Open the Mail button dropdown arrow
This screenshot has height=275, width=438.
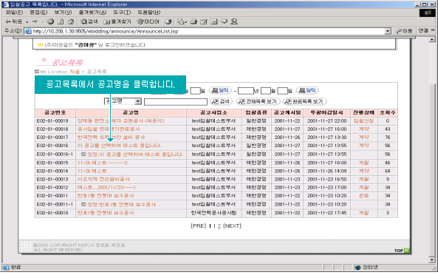coord(185,21)
